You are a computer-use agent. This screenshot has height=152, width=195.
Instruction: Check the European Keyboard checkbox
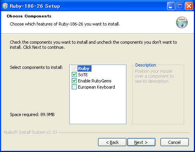74,87
